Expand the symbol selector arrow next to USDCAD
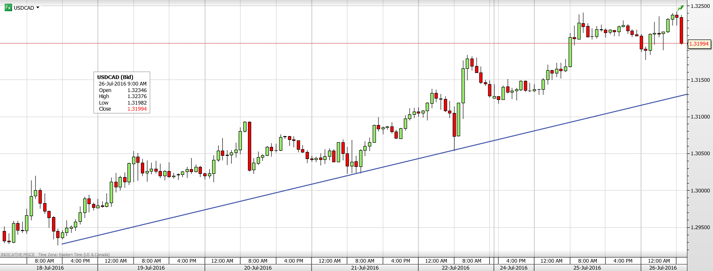This screenshot has height=271, width=713. 38,7
